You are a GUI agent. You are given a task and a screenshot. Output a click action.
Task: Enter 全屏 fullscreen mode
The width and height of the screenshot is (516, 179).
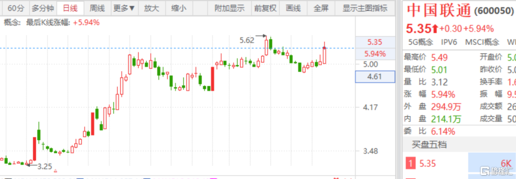click(x=321, y=8)
